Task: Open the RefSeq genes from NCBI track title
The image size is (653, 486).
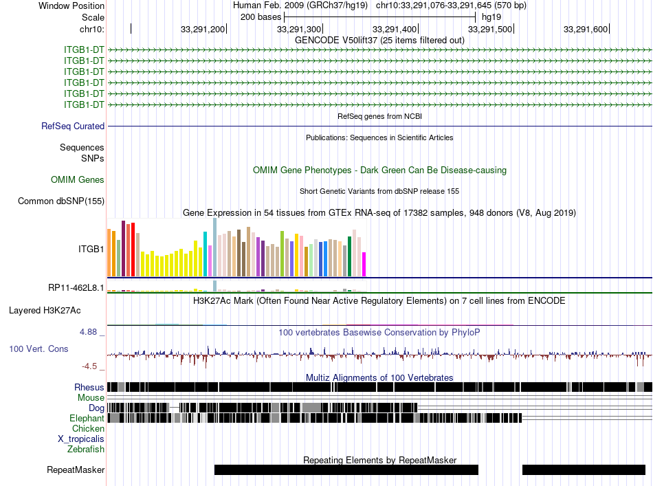Action: coord(379,116)
